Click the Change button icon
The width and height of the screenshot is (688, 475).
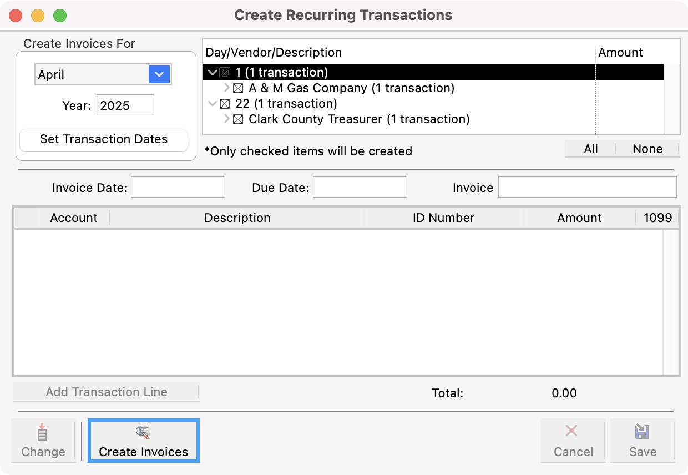[x=43, y=441]
